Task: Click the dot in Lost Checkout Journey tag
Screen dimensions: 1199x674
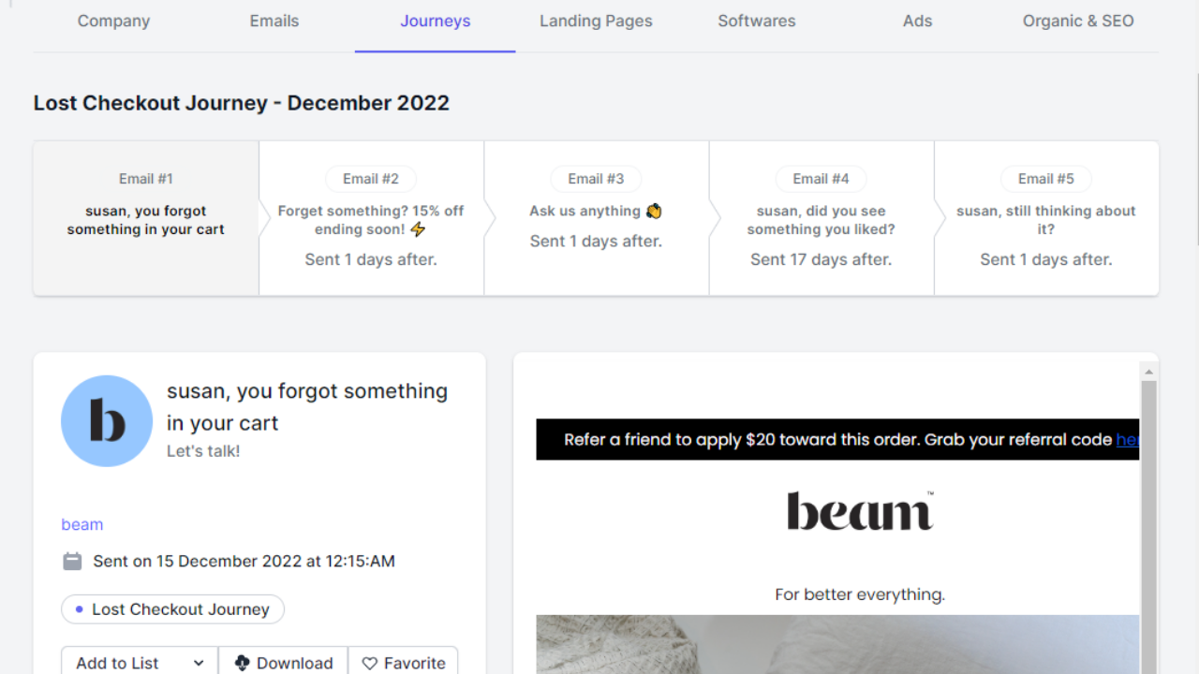Action: click(79, 609)
